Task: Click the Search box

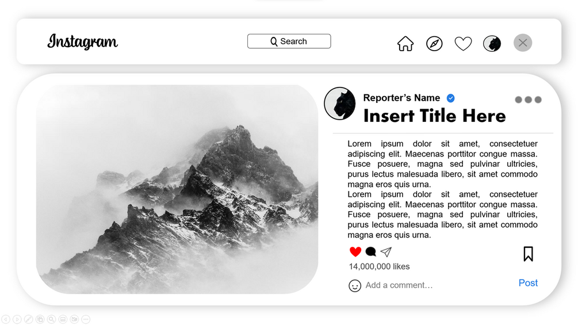Action: pos(289,41)
